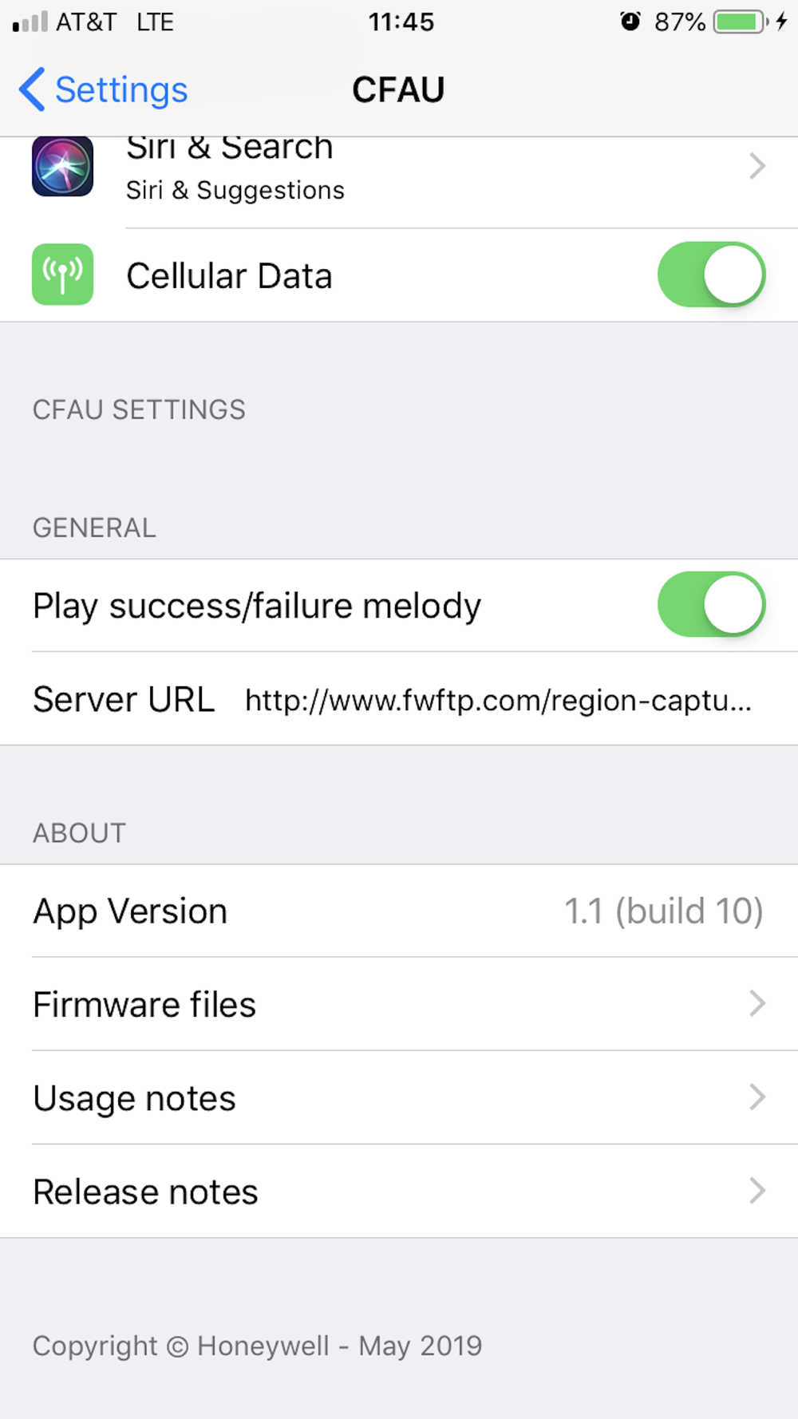
Task: Go back to Settings
Action: (x=103, y=89)
